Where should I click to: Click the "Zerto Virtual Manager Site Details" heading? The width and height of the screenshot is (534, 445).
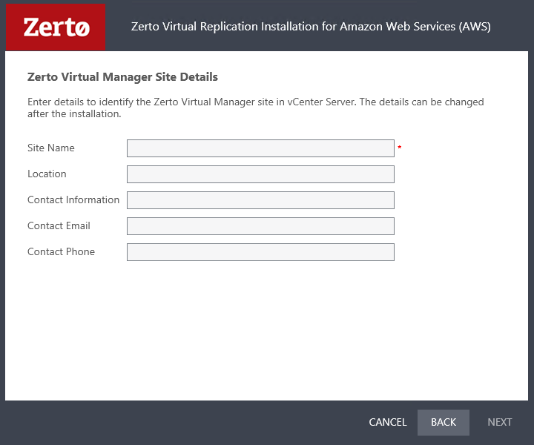(122, 77)
